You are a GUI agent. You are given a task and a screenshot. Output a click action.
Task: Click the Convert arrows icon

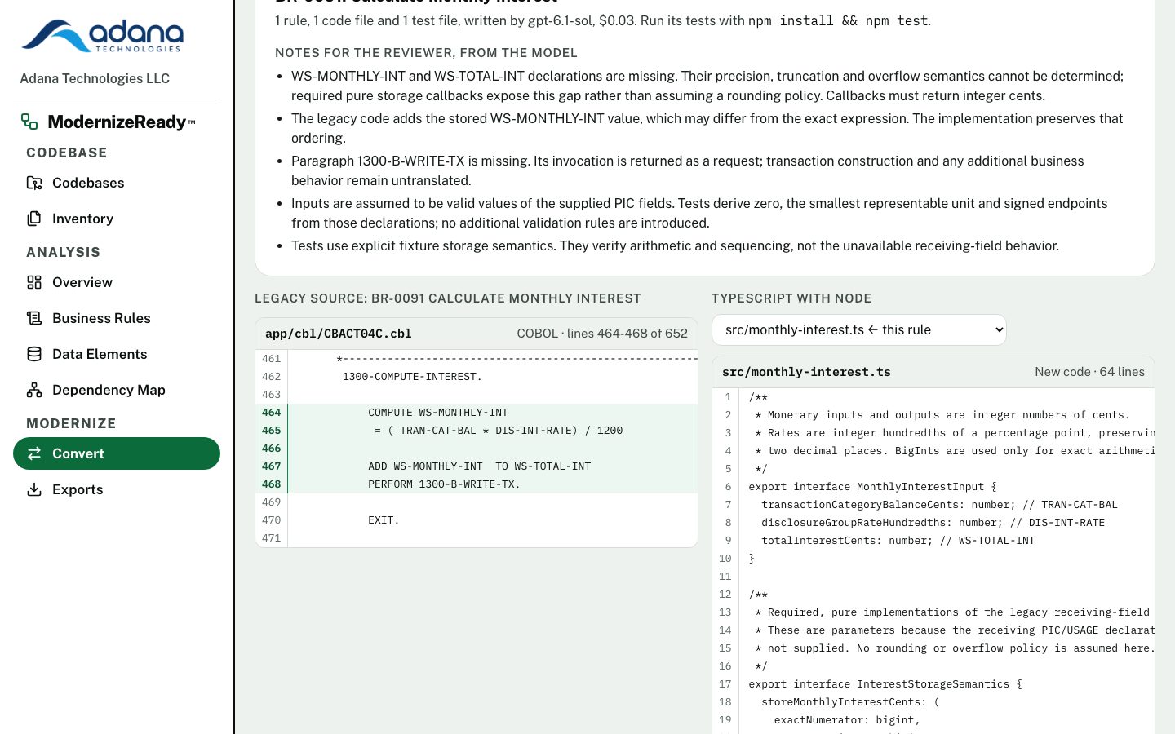[34, 453]
